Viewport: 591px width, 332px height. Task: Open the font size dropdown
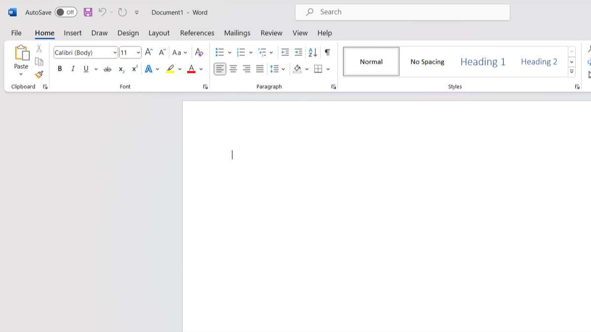click(x=138, y=53)
